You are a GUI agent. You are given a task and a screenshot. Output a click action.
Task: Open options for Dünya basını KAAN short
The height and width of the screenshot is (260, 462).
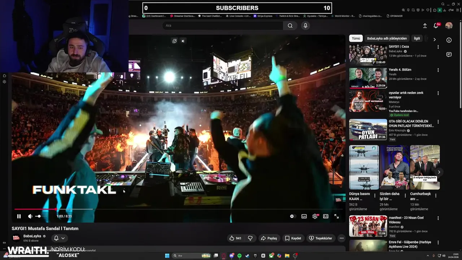(x=375, y=195)
